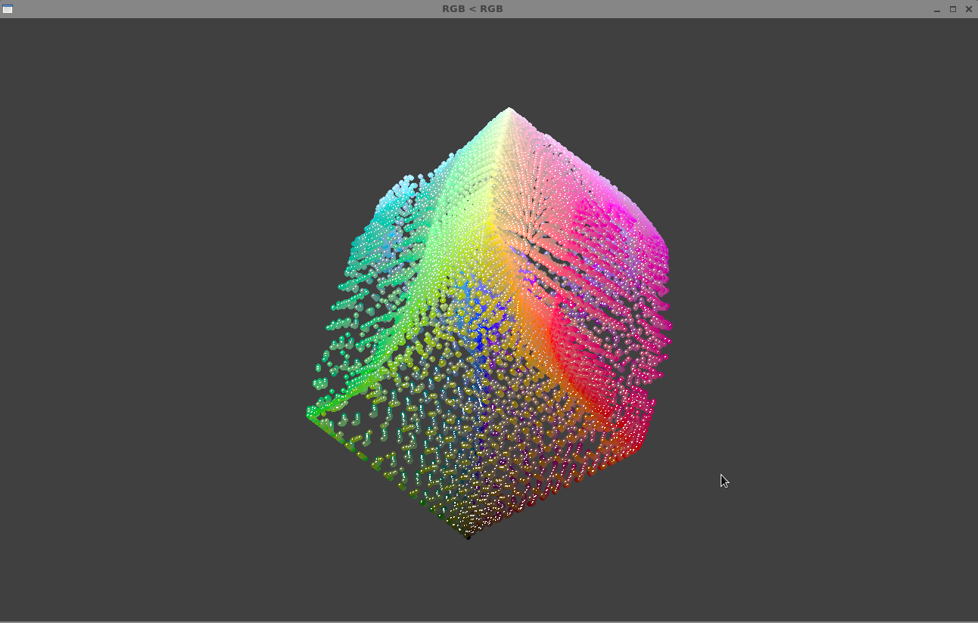Select the white apex point at the cube top
978x623 pixels.
coord(509,110)
